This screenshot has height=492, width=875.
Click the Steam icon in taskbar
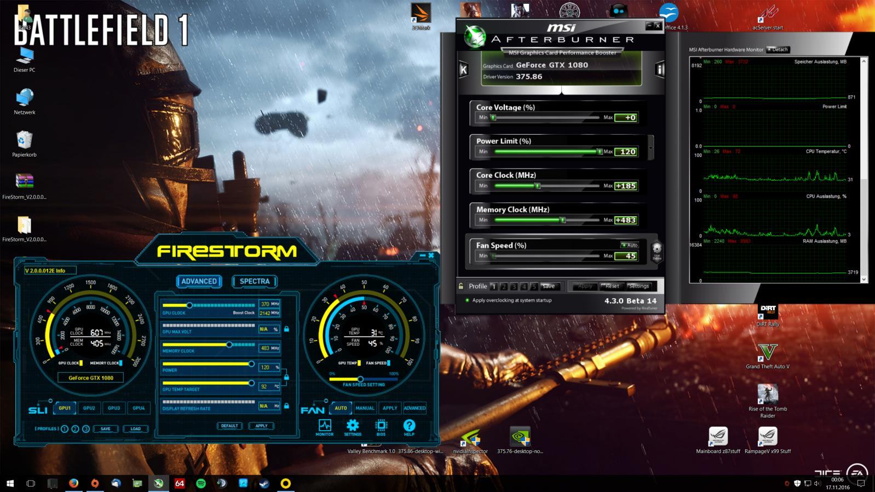point(264,483)
